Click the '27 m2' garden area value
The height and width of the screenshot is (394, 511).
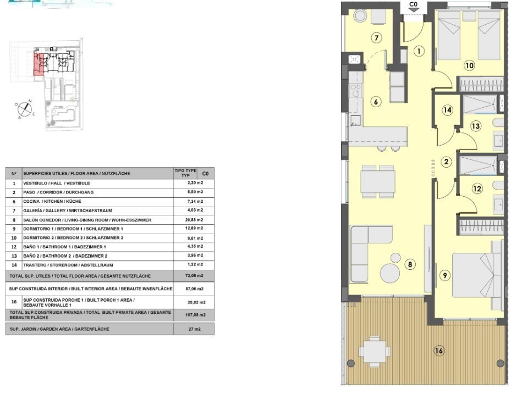click(195, 329)
